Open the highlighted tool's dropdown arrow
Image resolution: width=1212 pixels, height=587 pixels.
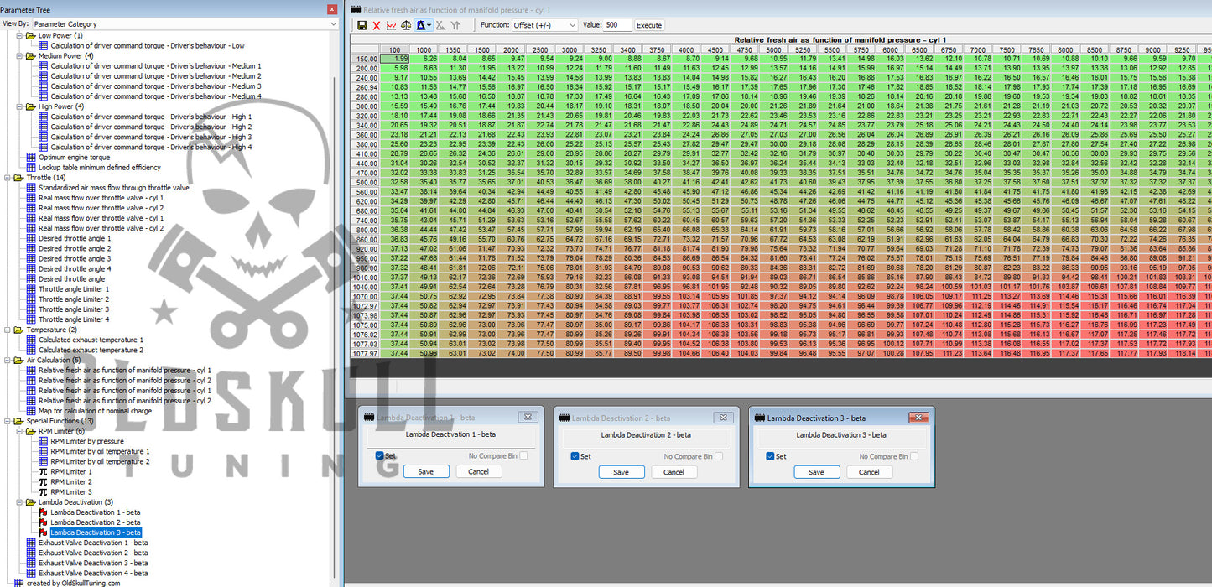click(430, 25)
